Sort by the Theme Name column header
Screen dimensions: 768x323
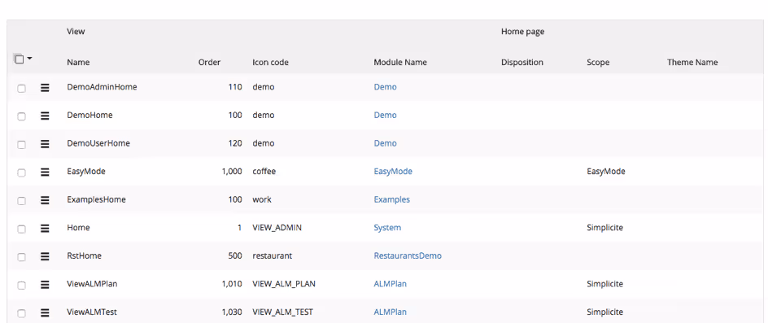click(x=692, y=63)
